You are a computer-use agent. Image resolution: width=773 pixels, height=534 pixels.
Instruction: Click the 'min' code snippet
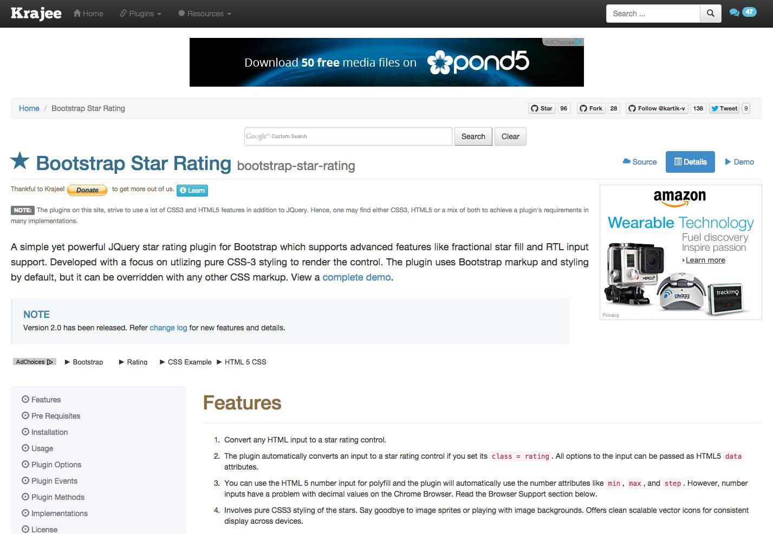614,484
